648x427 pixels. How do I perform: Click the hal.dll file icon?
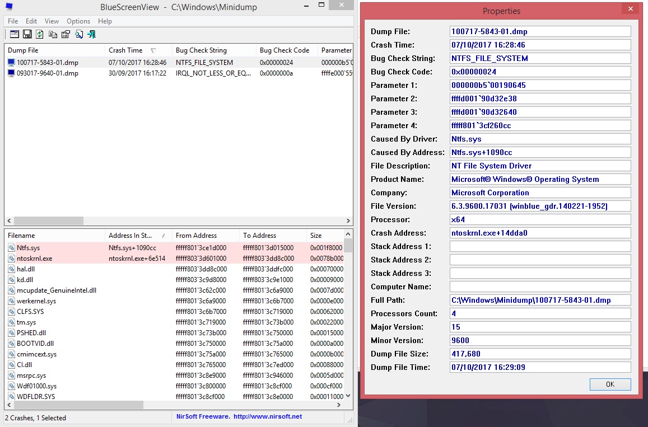(11, 269)
